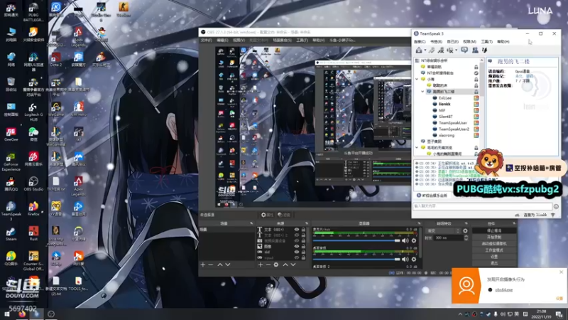Open dropdown arrow beside TeamSpeak subscribe icon

point(456,50)
